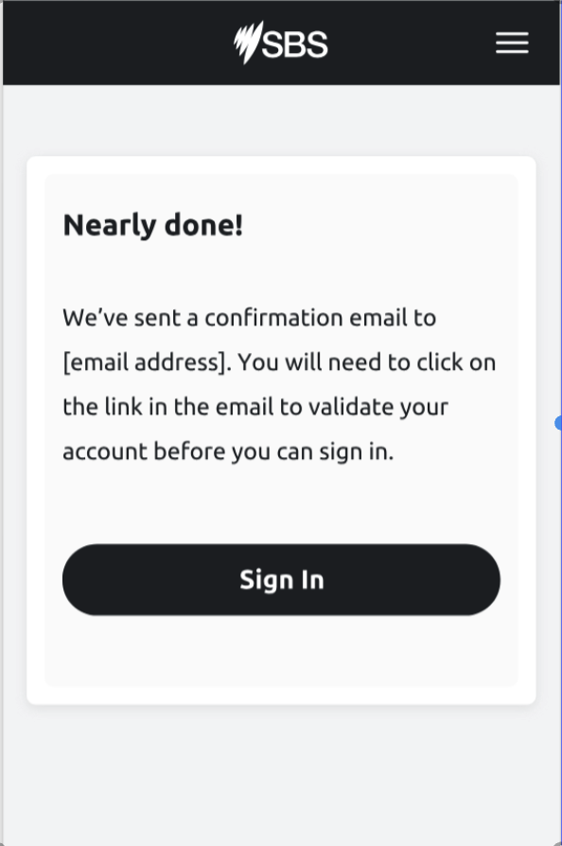Viewport: 562px width, 846px height.
Task: Click empty header area between logo and menu
Action: click(x=412, y=43)
